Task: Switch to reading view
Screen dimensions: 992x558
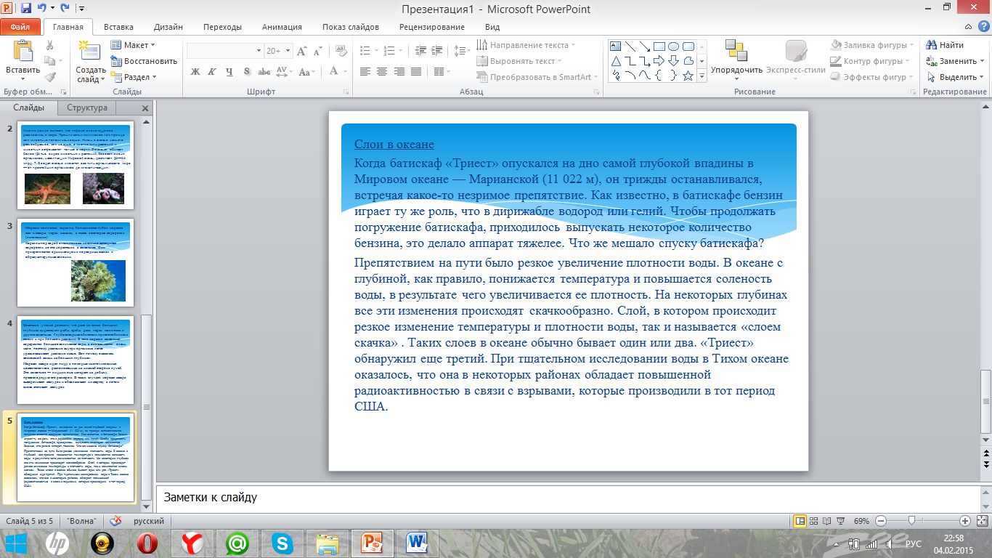Action: pyautogui.click(x=826, y=521)
